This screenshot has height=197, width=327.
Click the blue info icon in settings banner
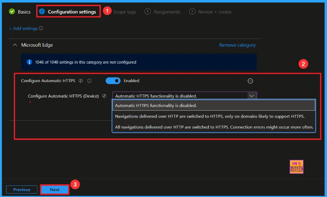coord(29,62)
